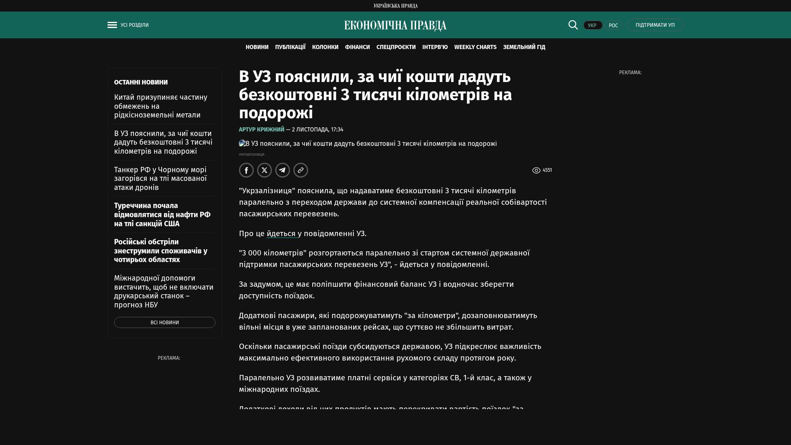Open author Артур Крижний's page
This screenshot has width=791, height=445.
[262, 129]
